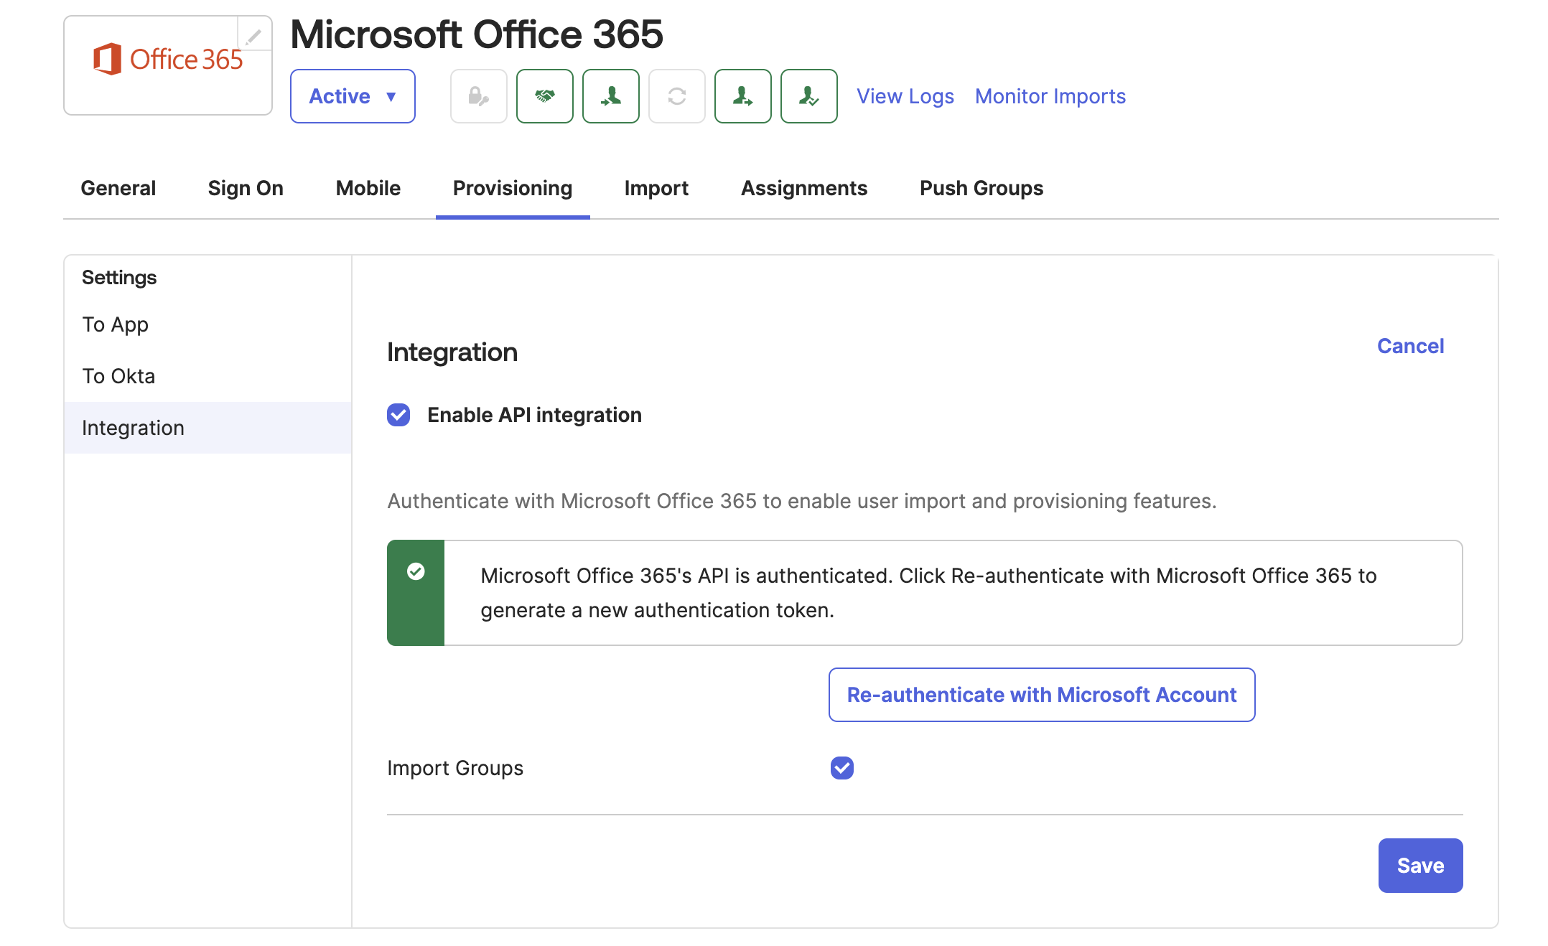Click the Microsoft Office 365 page title
1548x946 pixels.
pos(477,34)
